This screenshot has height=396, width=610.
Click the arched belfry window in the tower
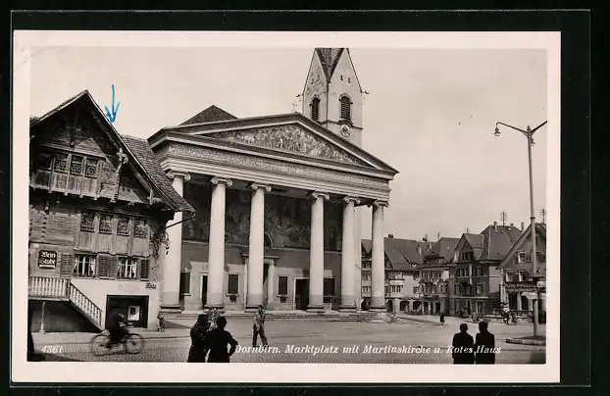point(345,107)
